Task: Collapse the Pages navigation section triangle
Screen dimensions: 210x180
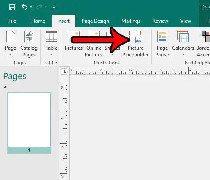Action: click(5, 87)
